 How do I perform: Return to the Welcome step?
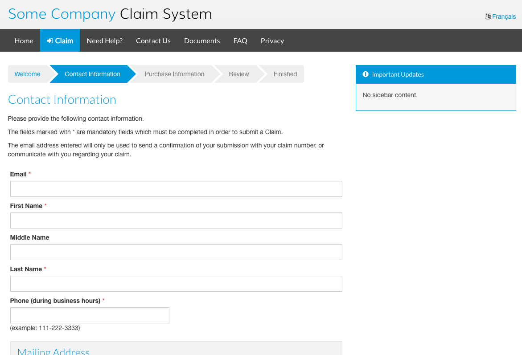(x=27, y=74)
